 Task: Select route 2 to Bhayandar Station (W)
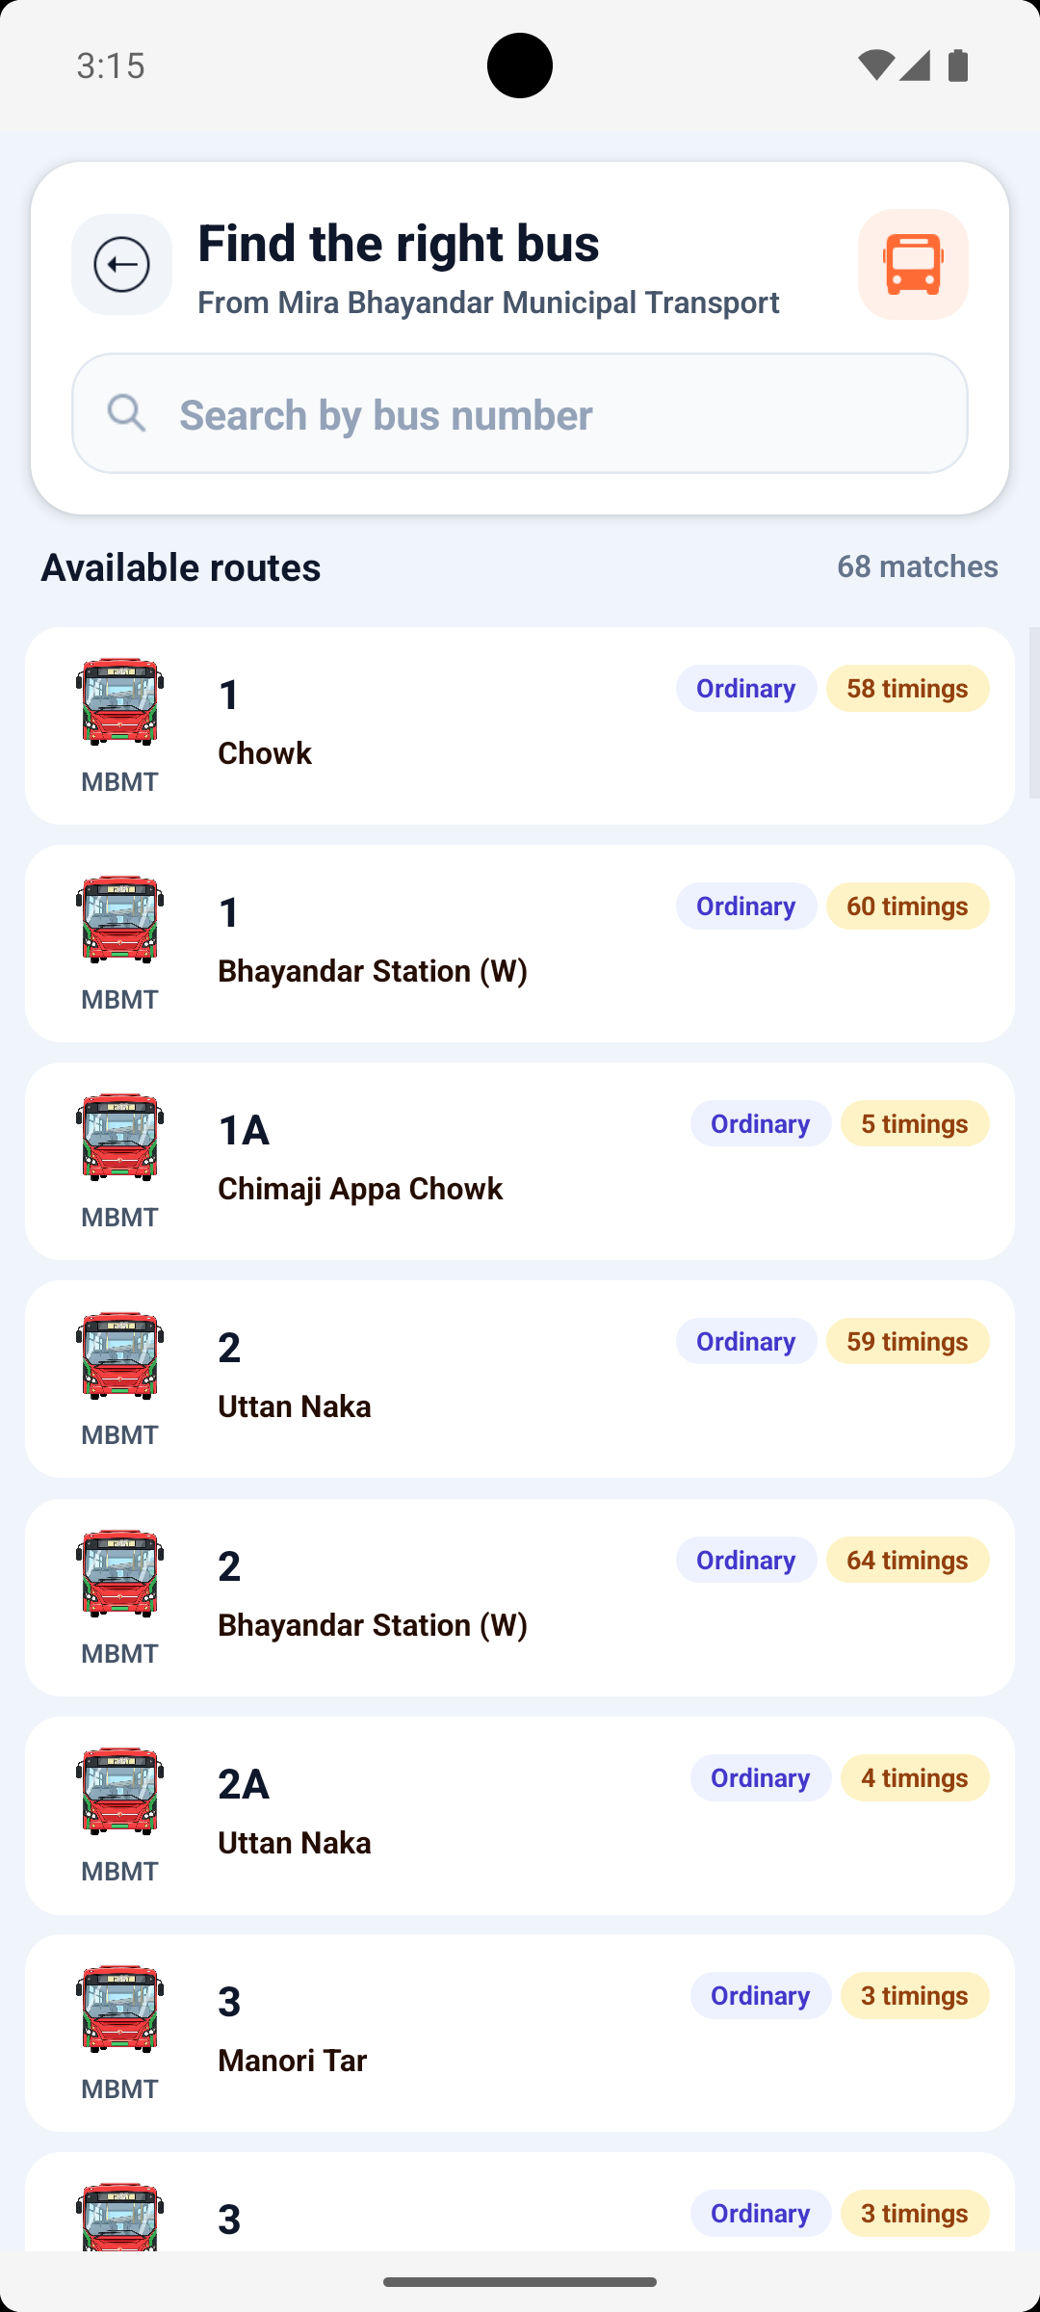click(433, 1597)
